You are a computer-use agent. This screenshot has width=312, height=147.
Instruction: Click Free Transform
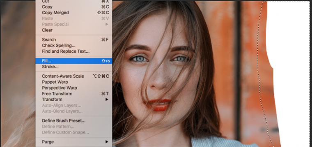click(x=74, y=94)
